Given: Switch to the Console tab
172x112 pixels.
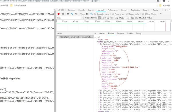Looking at the screenshot, I should 81,10.
